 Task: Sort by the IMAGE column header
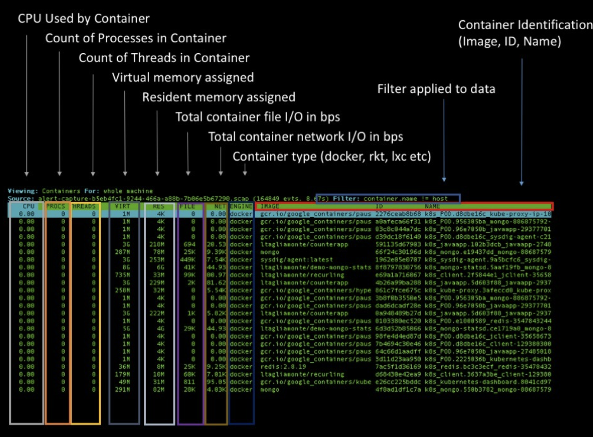coord(270,206)
